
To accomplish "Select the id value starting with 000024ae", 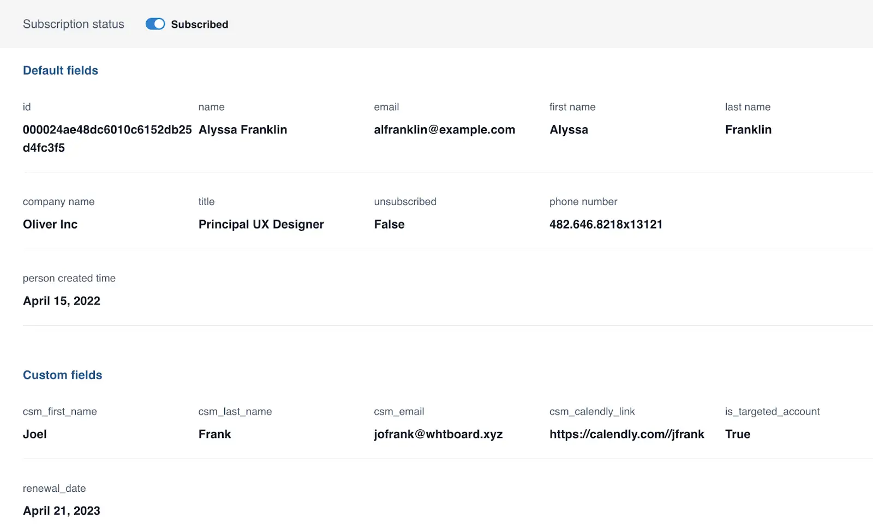I will [107, 130].
